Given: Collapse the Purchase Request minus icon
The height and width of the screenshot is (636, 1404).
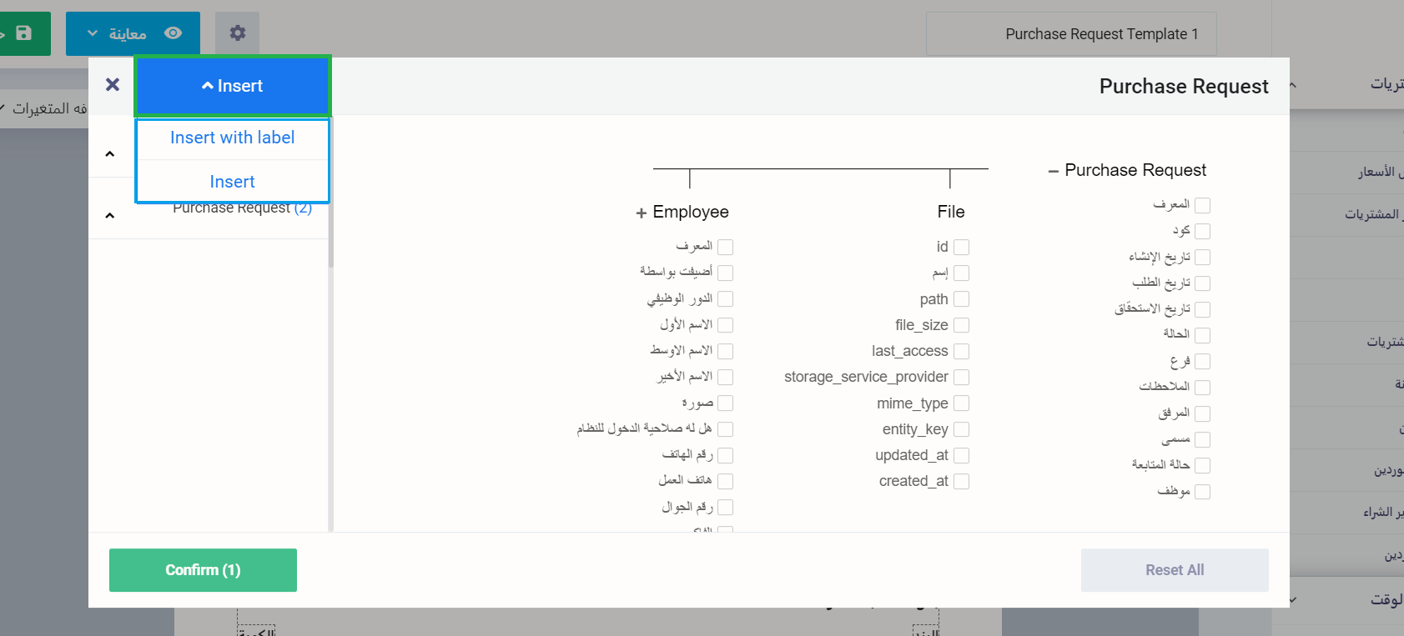Looking at the screenshot, I should point(1053,171).
